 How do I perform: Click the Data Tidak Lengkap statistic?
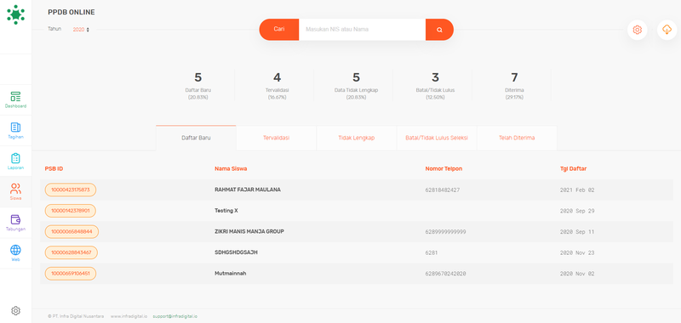pos(356,77)
